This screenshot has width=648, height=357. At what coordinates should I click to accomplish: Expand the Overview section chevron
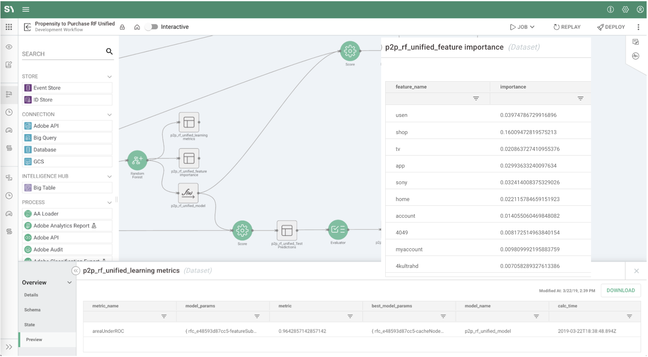[69, 283]
